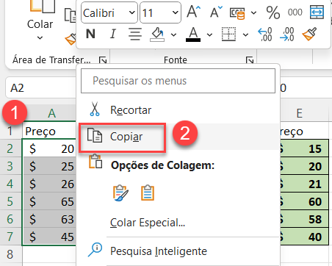Apply fill color with paint bucket icon
Viewport: 332px width, 266px height.
tap(157, 35)
